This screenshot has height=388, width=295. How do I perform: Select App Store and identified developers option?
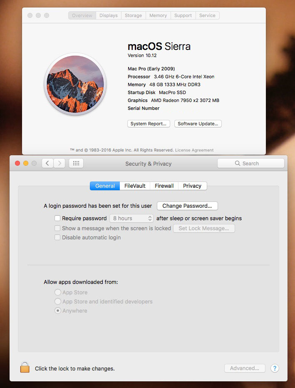coord(57,301)
